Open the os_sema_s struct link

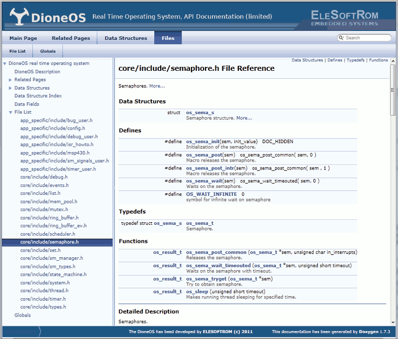(x=200, y=113)
